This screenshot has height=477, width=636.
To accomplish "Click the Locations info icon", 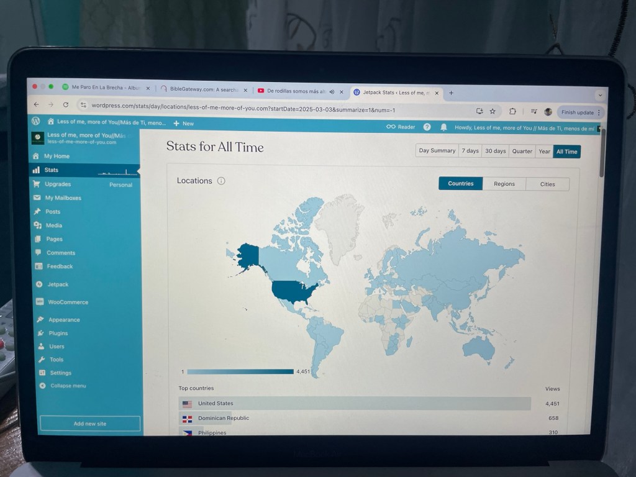I will coord(221,181).
